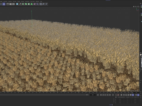The image size is (142, 106).
Task: Add a Cube primitive object
Action: (x=17, y=4)
